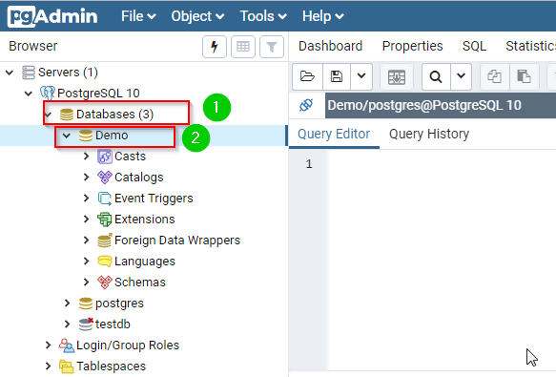Viewport: 556px width, 377px height.
Task: Open the Properties tab
Action: tap(412, 46)
